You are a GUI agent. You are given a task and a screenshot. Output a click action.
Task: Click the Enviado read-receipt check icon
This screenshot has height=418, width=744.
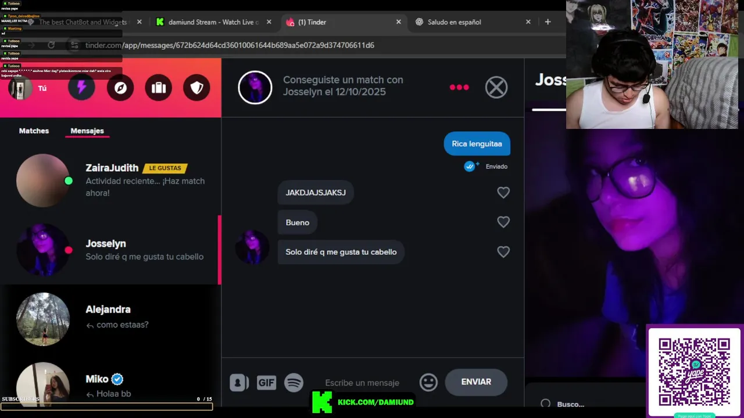(x=470, y=167)
